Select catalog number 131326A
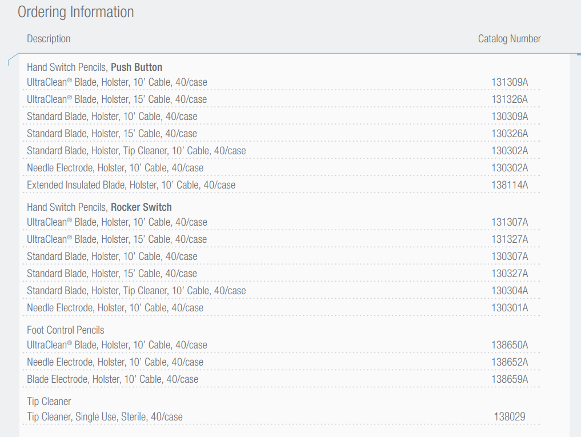The height and width of the screenshot is (437, 581). (510, 99)
